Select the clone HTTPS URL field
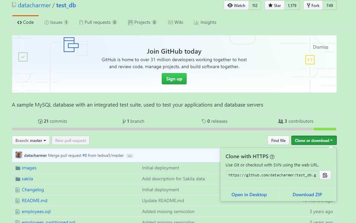The height and width of the screenshot is (223, 356). click(x=272, y=175)
